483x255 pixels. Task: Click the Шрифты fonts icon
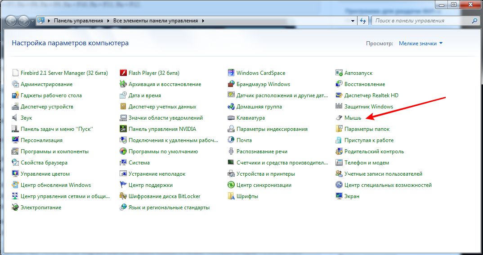pyautogui.click(x=231, y=196)
